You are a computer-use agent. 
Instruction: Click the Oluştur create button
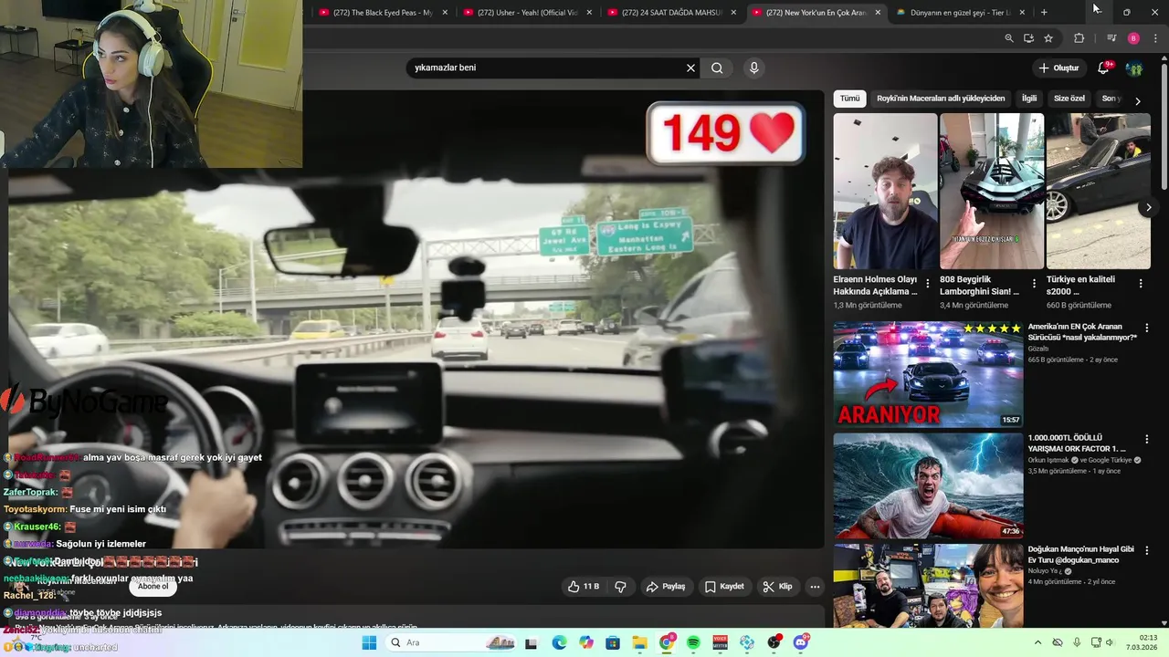click(x=1058, y=68)
